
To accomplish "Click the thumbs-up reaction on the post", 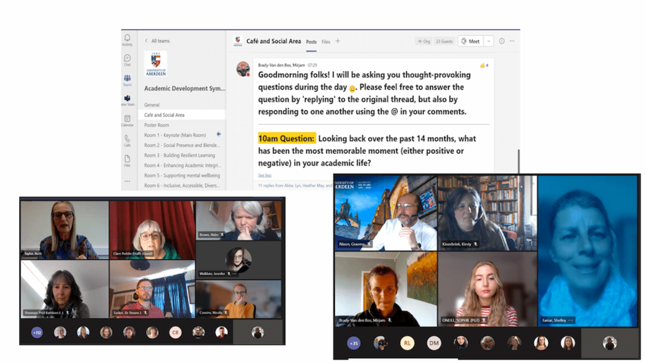I will [483, 66].
